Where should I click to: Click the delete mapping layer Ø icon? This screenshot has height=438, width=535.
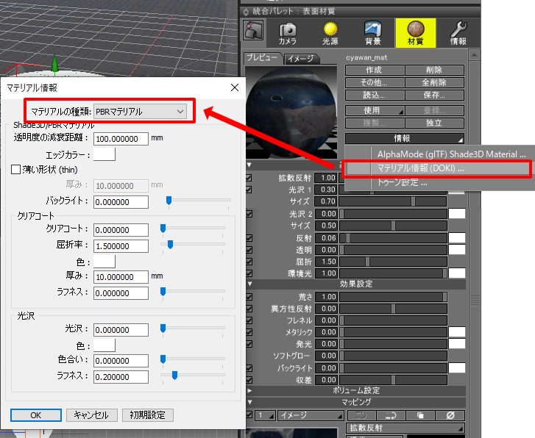pyautogui.click(x=450, y=415)
